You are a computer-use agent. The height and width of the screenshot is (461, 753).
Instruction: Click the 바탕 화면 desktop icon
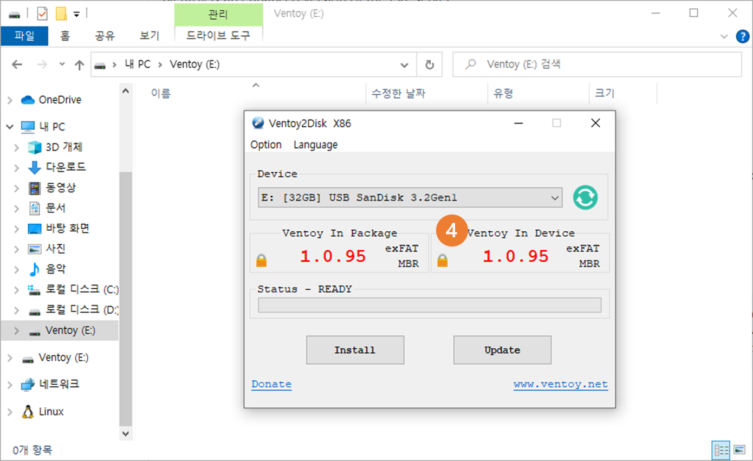click(35, 229)
